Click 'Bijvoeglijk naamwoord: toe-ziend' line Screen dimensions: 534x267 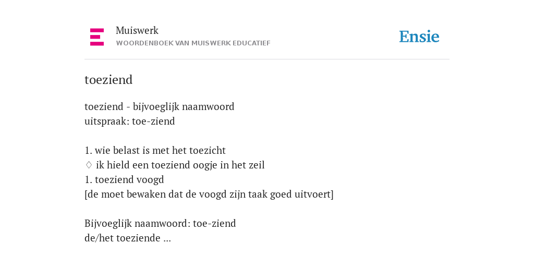(160, 224)
